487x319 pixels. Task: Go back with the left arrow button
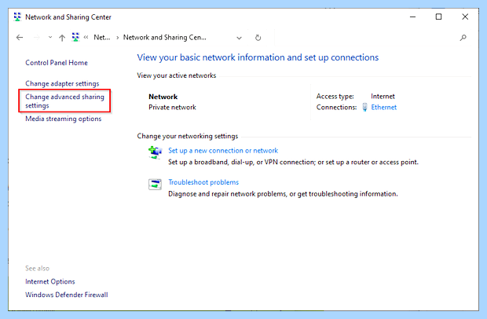point(20,38)
